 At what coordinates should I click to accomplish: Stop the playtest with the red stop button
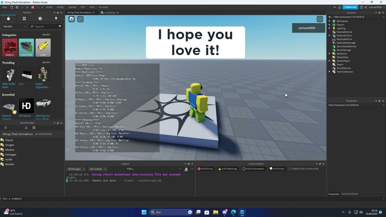tap(33, 7)
